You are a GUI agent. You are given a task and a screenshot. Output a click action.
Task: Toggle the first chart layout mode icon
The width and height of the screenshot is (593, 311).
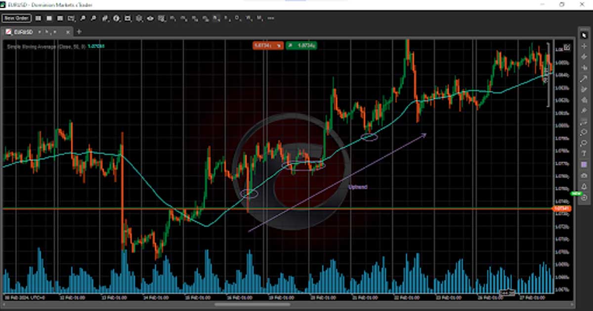[39, 18]
